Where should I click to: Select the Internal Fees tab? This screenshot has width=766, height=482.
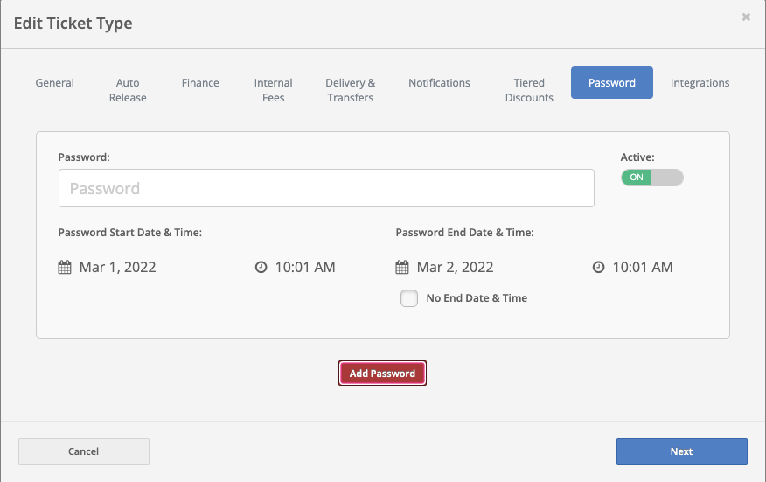[x=273, y=90]
